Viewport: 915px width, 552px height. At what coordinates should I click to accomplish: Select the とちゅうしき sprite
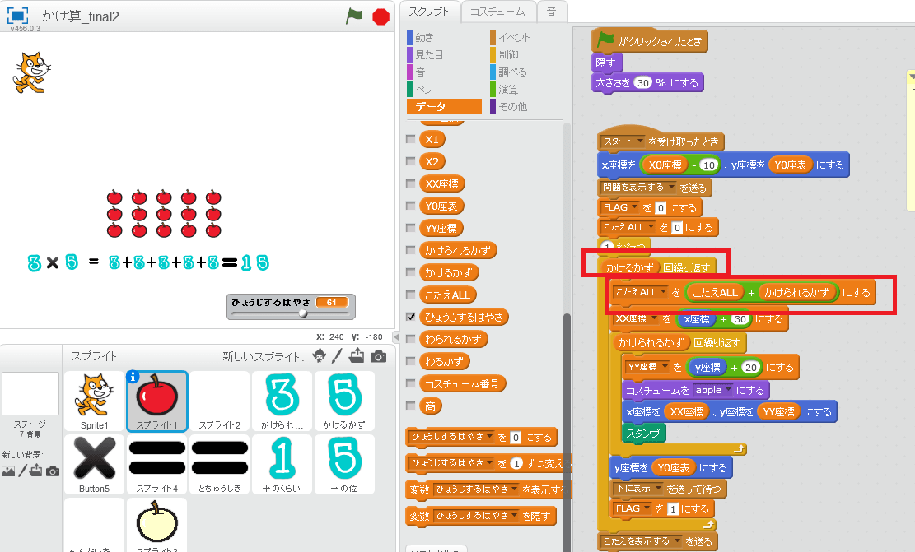219,465
